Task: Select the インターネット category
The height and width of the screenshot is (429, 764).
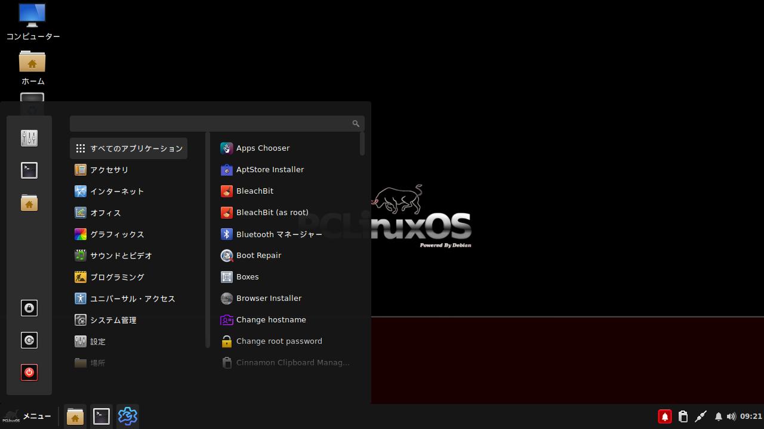Action: (117, 191)
